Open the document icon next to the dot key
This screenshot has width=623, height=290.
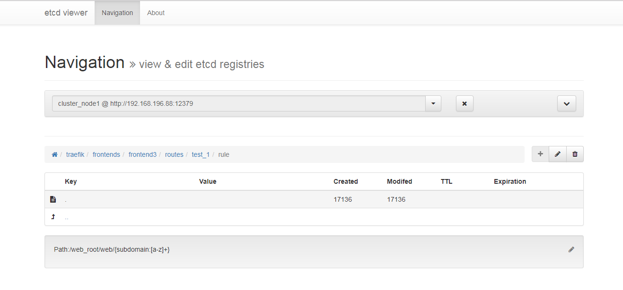click(x=53, y=199)
